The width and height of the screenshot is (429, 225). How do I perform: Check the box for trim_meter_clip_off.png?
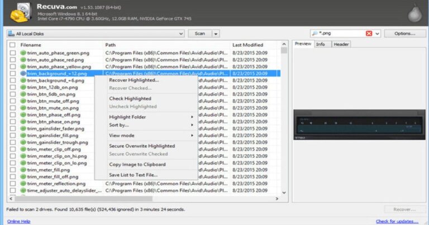(13, 149)
